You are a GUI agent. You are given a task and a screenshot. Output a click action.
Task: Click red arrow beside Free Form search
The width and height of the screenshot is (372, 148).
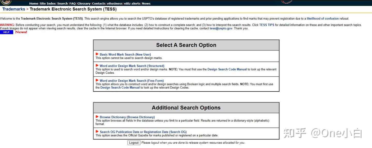tap(97, 80)
